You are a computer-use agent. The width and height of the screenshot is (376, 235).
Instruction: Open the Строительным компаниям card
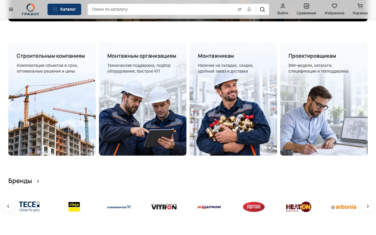point(52,99)
